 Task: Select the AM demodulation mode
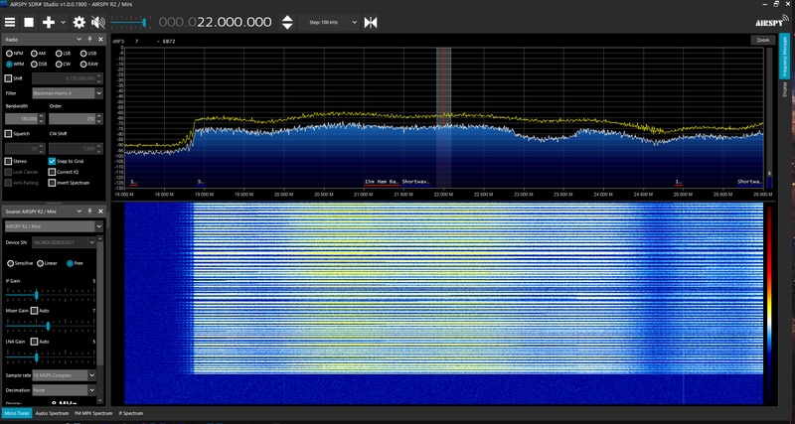pos(36,53)
